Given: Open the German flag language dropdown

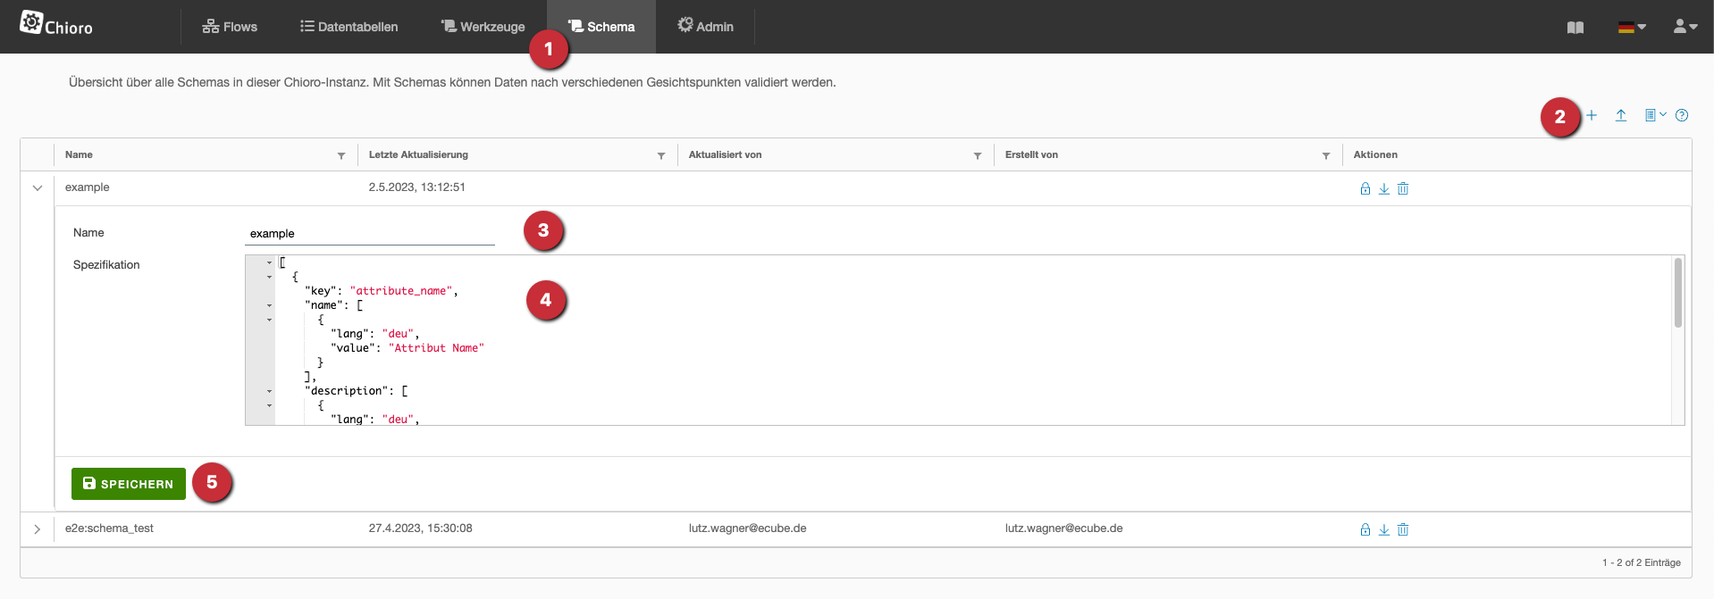Looking at the screenshot, I should 1632,28.
